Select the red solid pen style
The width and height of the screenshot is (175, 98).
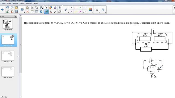click(76, 8)
